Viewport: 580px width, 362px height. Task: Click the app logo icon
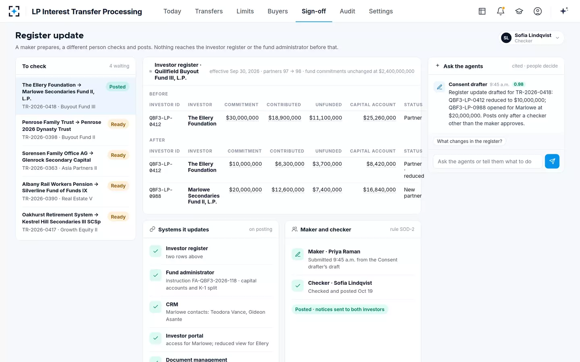[14, 11]
